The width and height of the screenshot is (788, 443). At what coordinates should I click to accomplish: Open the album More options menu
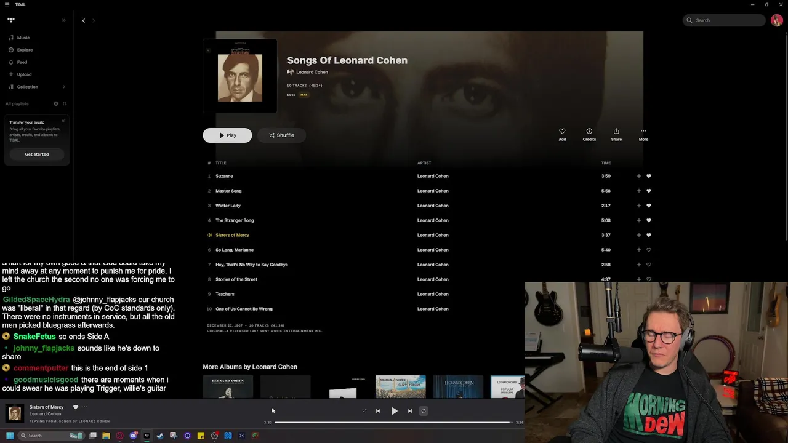643,134
